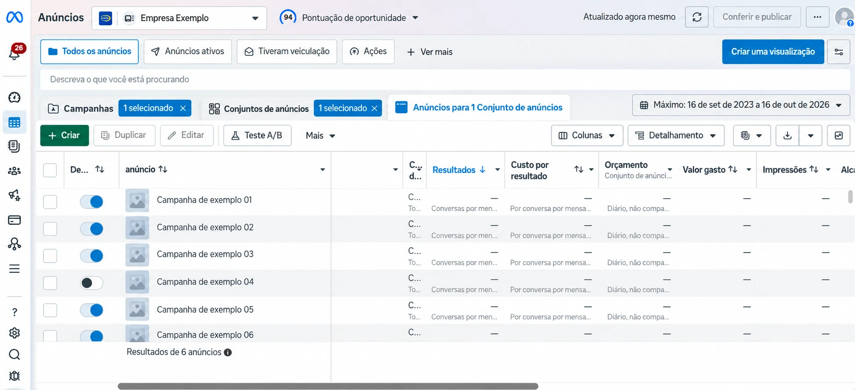Open the notifications bell with 26 alerts
This screenshot has height=390, width=855.
[15, 52]
